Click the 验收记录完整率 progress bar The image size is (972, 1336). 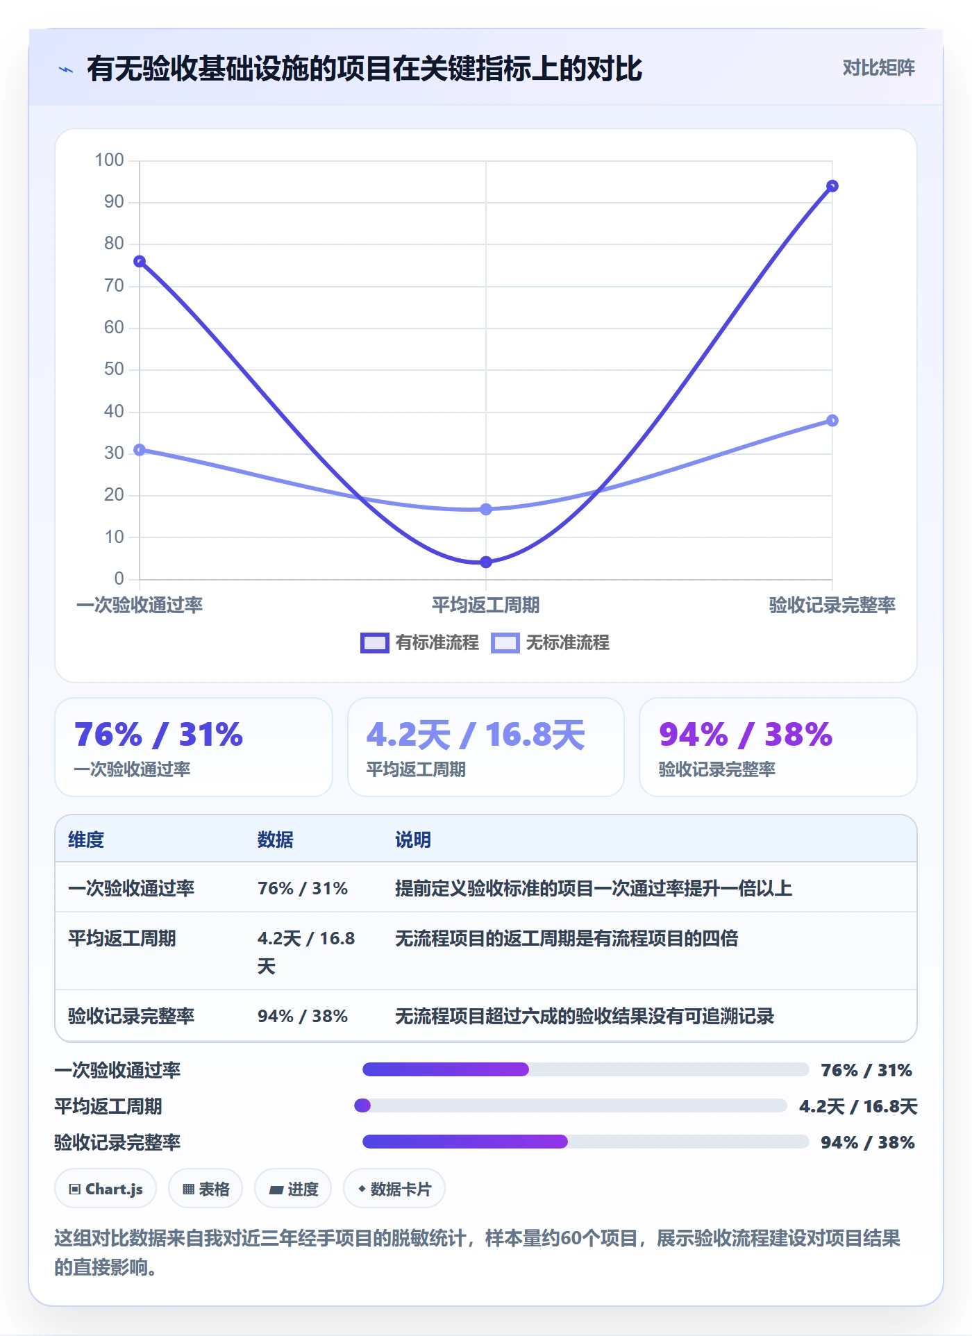coord(585,1142)
